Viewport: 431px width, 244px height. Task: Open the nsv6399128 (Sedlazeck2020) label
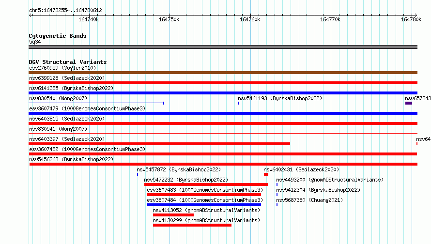67,78
